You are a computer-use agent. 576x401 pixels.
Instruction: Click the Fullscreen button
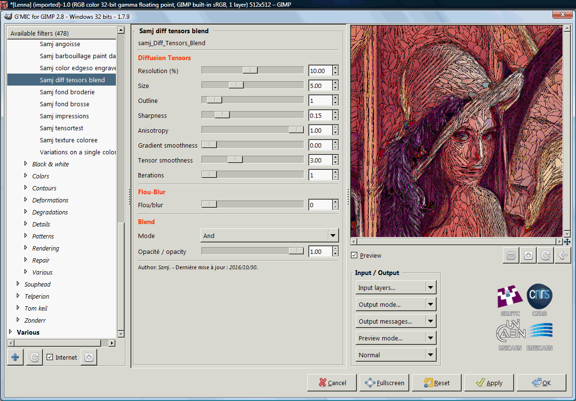384,383
